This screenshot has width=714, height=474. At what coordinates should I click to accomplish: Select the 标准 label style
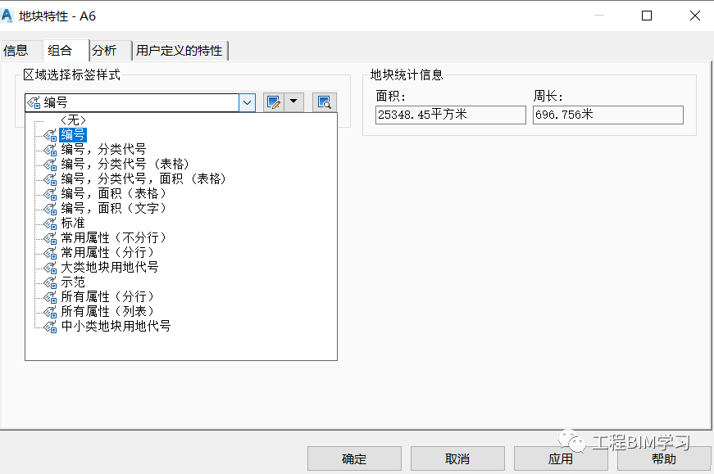click(73, 223)
